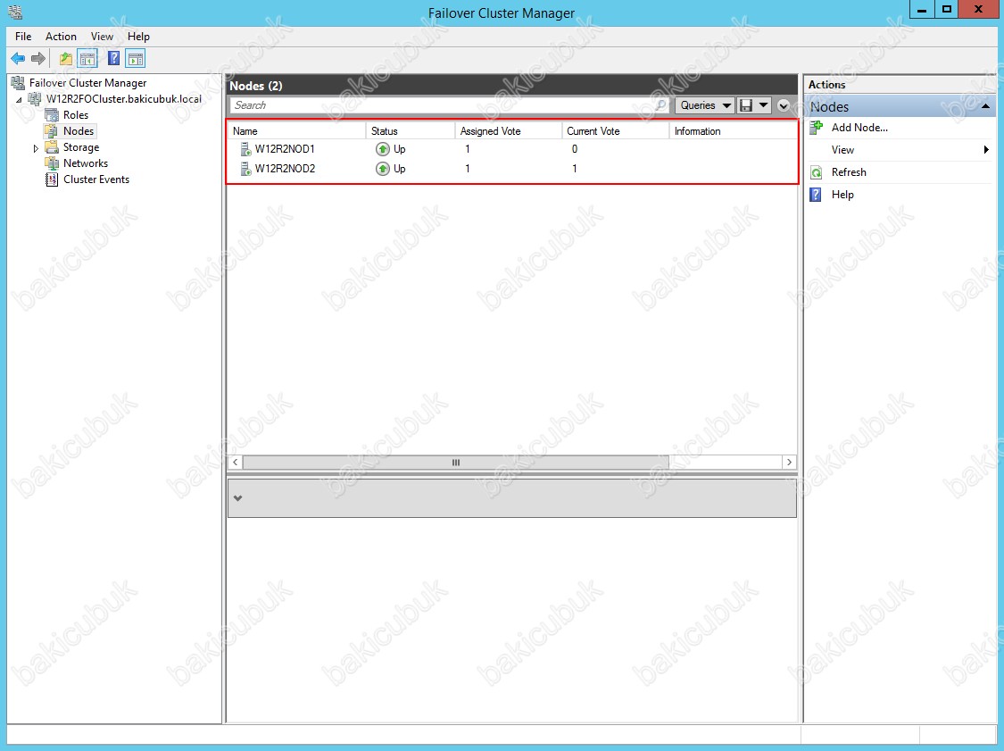
Task: Click the Storage folder icon
Action: (x=52, y=147)
